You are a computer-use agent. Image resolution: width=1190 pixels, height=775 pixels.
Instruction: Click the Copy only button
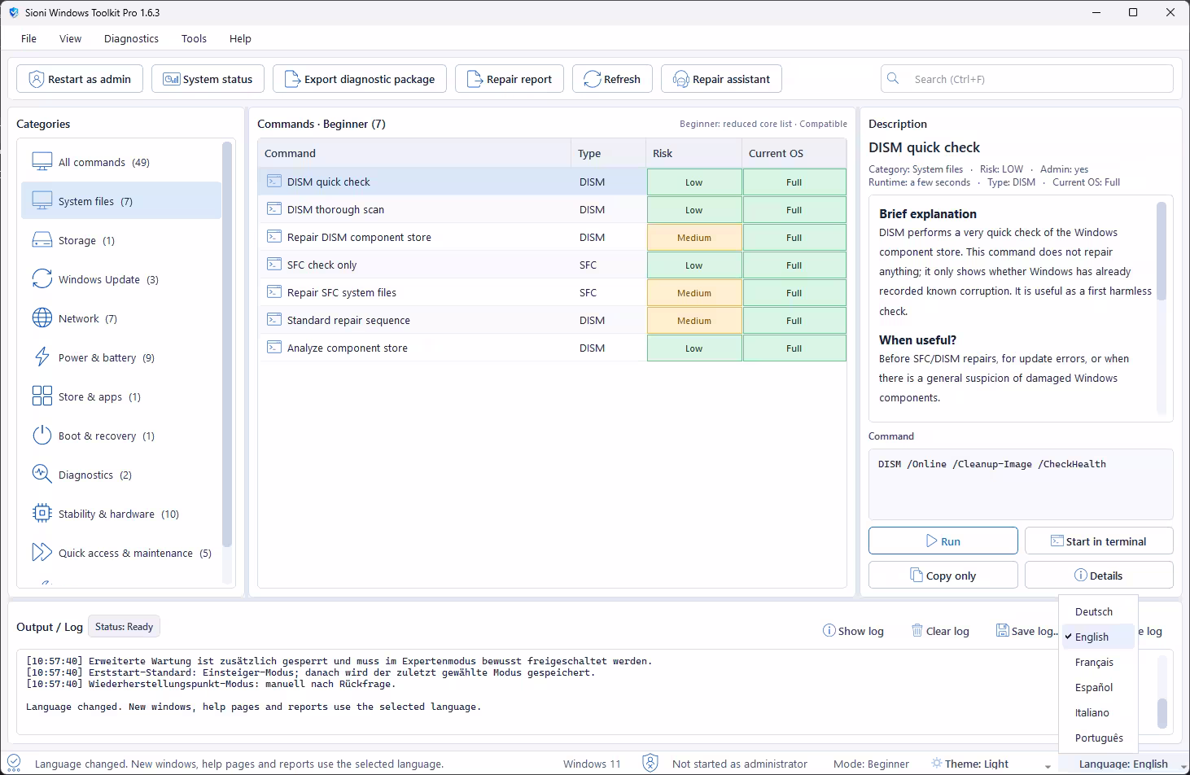coord(943,575)
